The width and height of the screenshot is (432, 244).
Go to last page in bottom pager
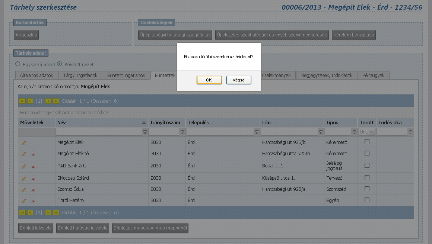pyautogui.click(x=56, y=213)
